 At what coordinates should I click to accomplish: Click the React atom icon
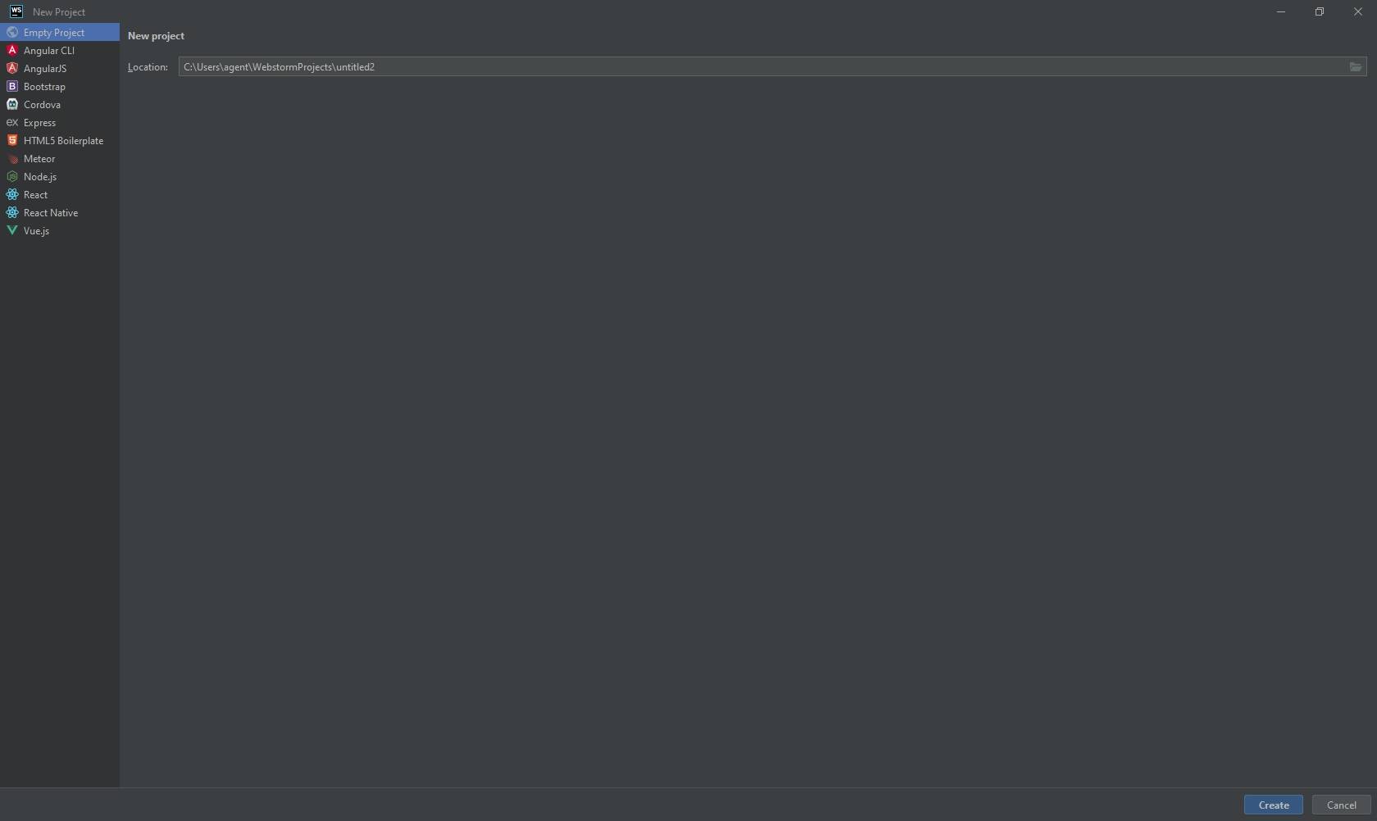coord(12,194)
